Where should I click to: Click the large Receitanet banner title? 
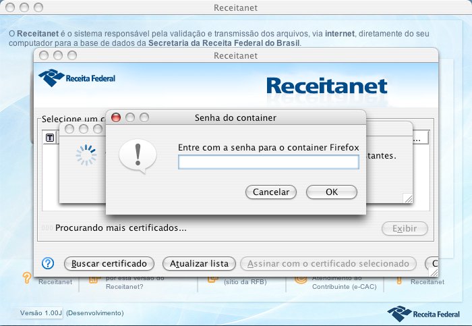point(326,86)
